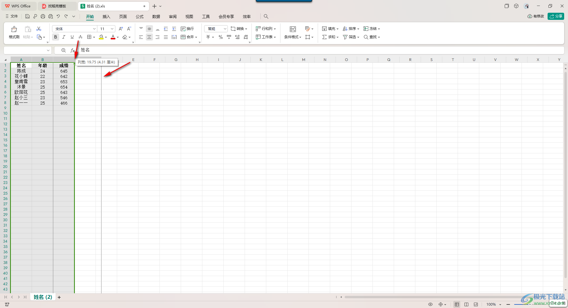Image resolution: width=568 pixels, height=308 pixels.
Task: Click the zoom icon in formula bar
Action: coord(63,50)
